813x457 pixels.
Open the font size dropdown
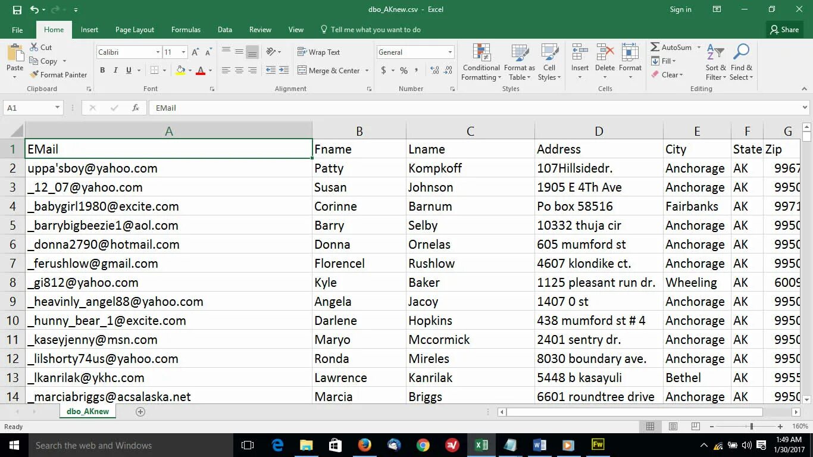pyautogui.click(x=183, y=52)
